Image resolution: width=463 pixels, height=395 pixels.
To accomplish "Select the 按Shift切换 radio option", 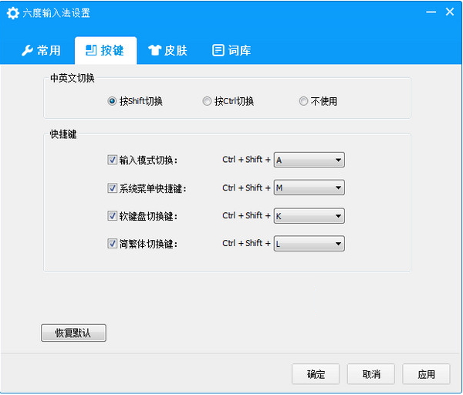I will click(x=113, y=101).
